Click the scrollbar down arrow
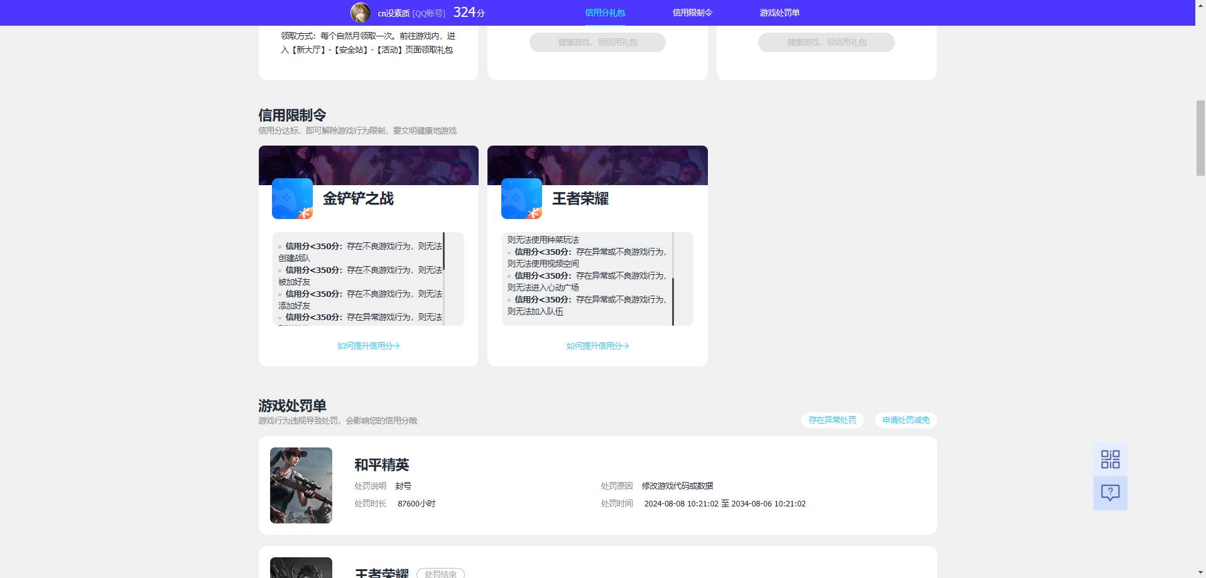Viewport: 1206px width, 578px height. pos(1200,572)
